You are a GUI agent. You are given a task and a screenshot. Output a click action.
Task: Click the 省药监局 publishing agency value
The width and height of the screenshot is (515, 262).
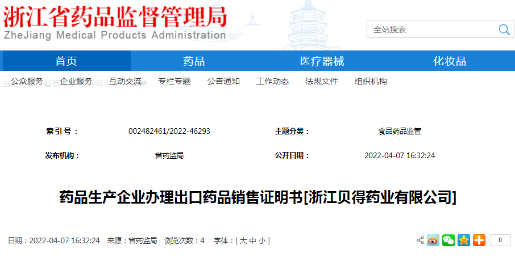[x=169, y=155]
